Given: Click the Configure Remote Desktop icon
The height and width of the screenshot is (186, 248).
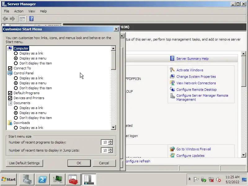Looking at the screenshot, I should (172, 89).
